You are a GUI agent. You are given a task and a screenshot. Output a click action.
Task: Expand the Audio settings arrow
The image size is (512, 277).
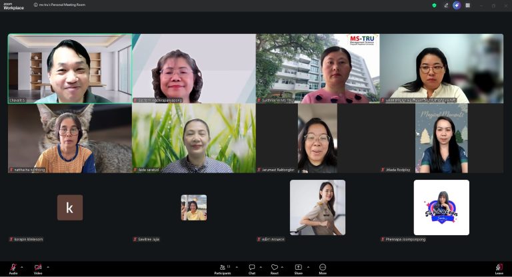pos(22,267)
